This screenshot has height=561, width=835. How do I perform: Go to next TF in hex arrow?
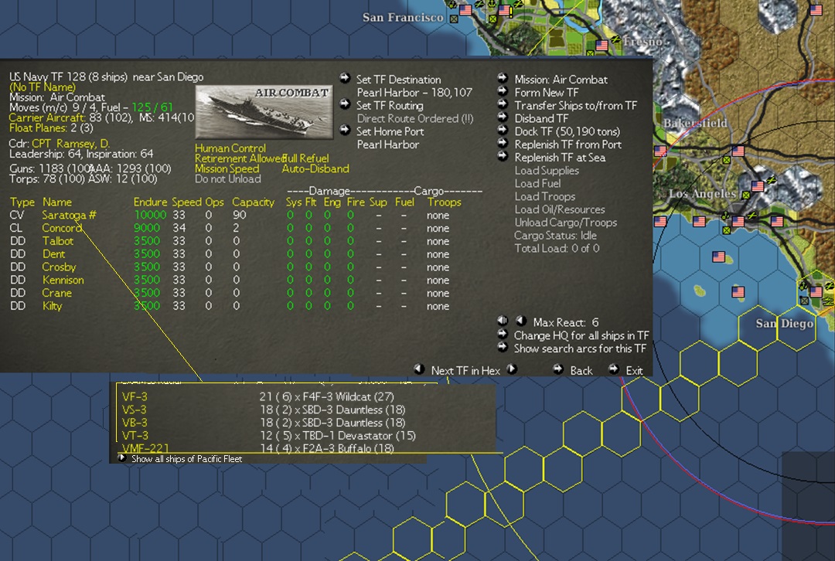tap(512, 369)
